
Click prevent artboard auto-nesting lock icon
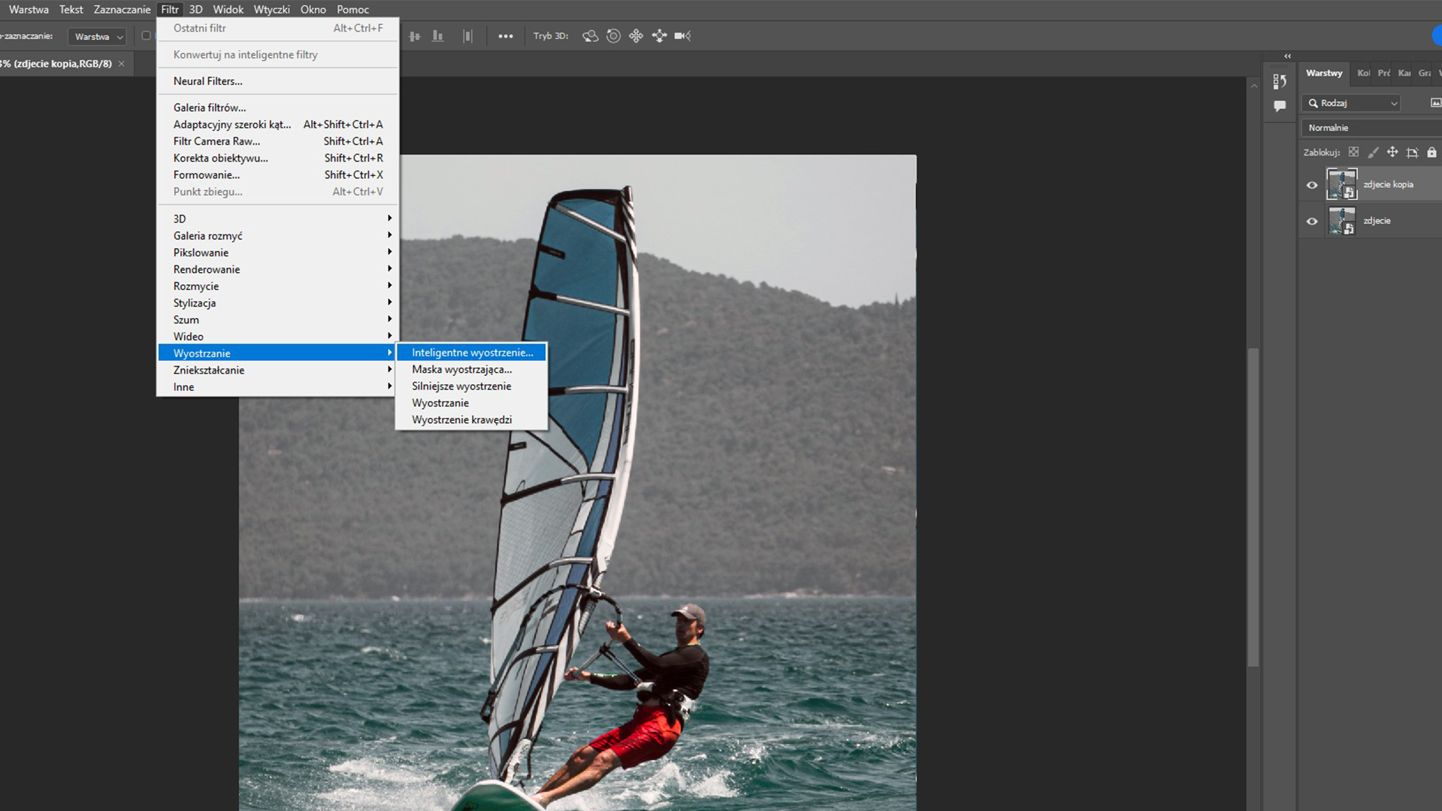point(1412,153)
